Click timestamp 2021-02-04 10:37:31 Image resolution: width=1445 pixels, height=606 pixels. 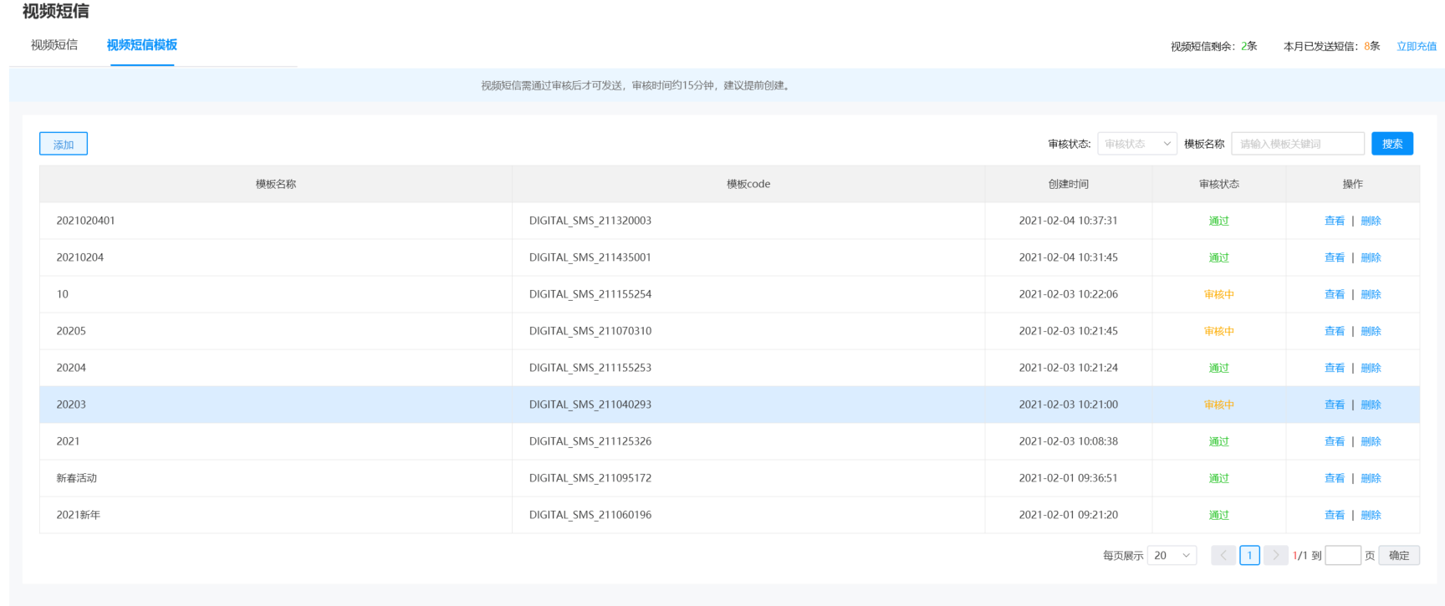[1069, 221]
